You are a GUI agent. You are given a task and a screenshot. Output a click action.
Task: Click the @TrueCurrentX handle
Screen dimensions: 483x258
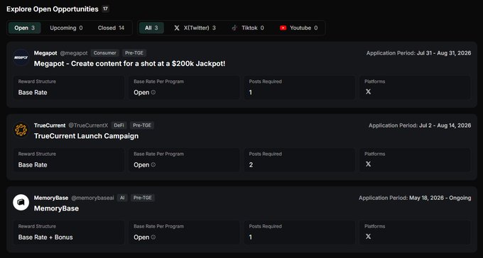[88, 125]
